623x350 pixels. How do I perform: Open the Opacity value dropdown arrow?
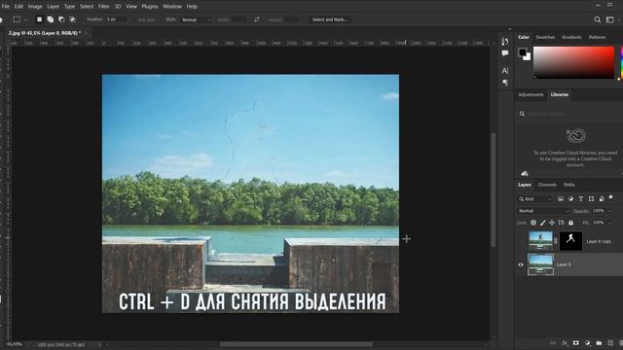pyautogui.click(x=610, y=211)
